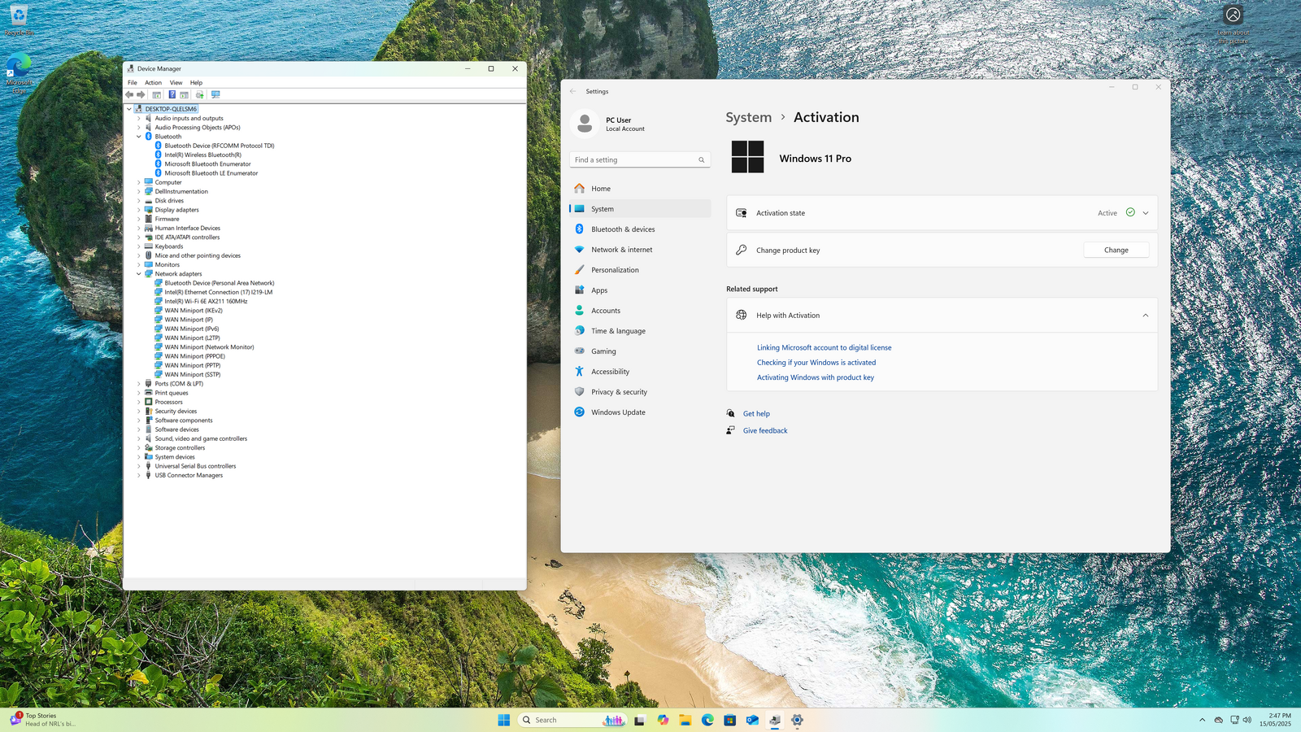Click Learn about this picture desktop icon
1301x732 pixels.
(x=1234, y=24)
